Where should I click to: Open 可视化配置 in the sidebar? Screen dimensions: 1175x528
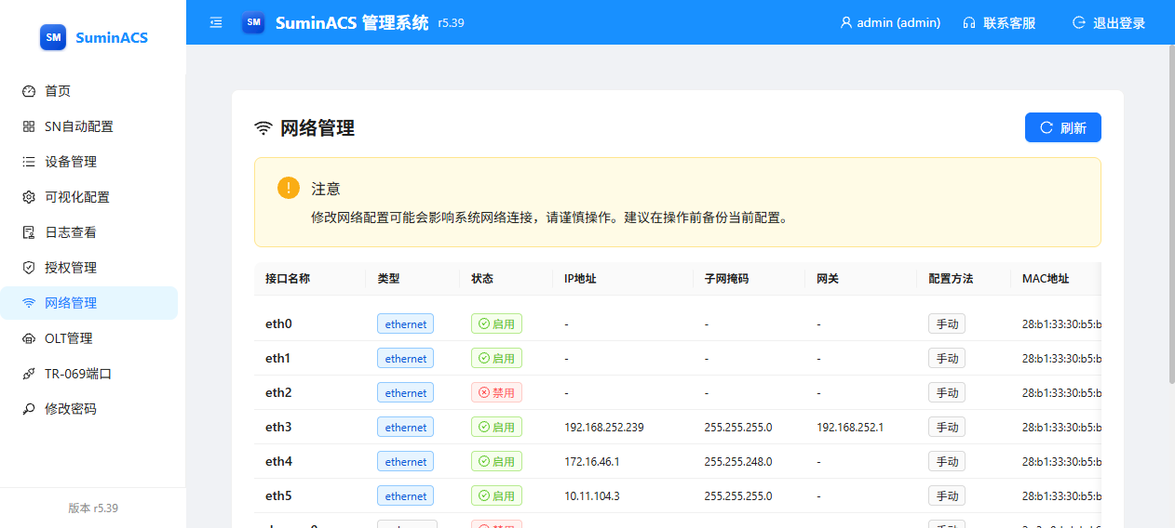88,197
